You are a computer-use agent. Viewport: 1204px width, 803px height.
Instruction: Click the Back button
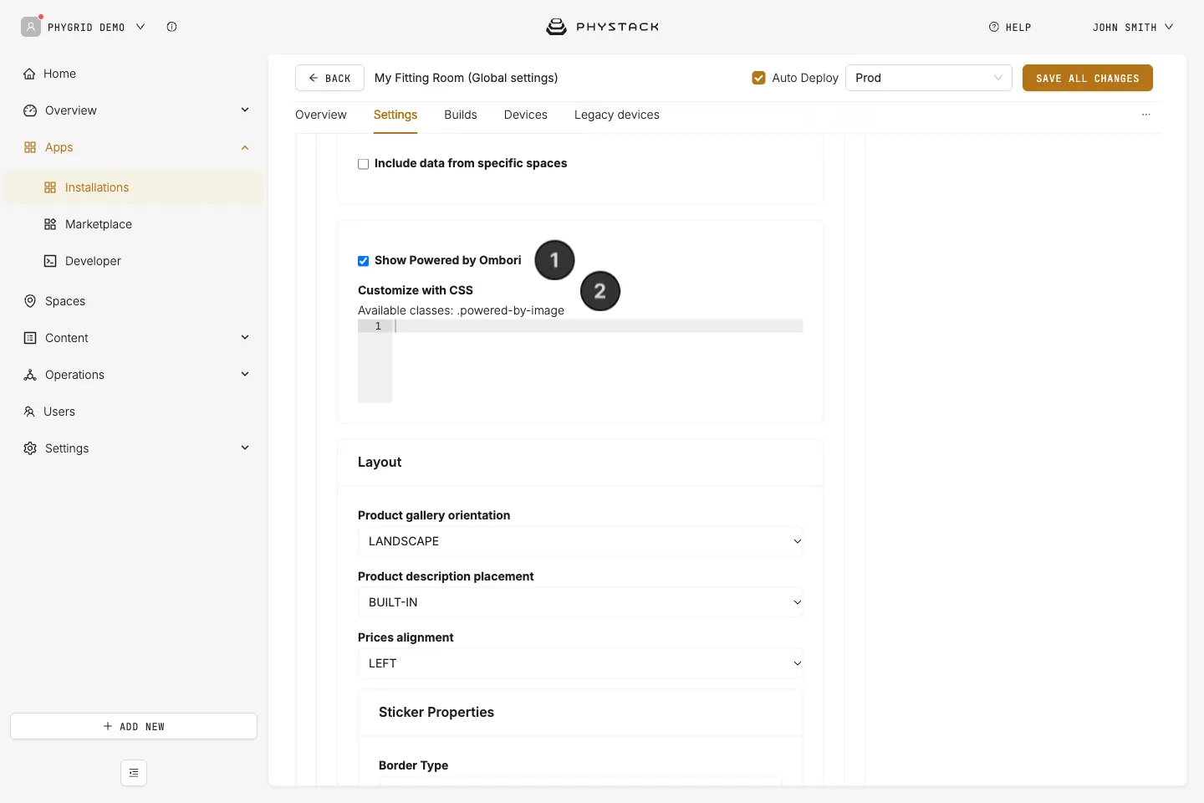329,78
